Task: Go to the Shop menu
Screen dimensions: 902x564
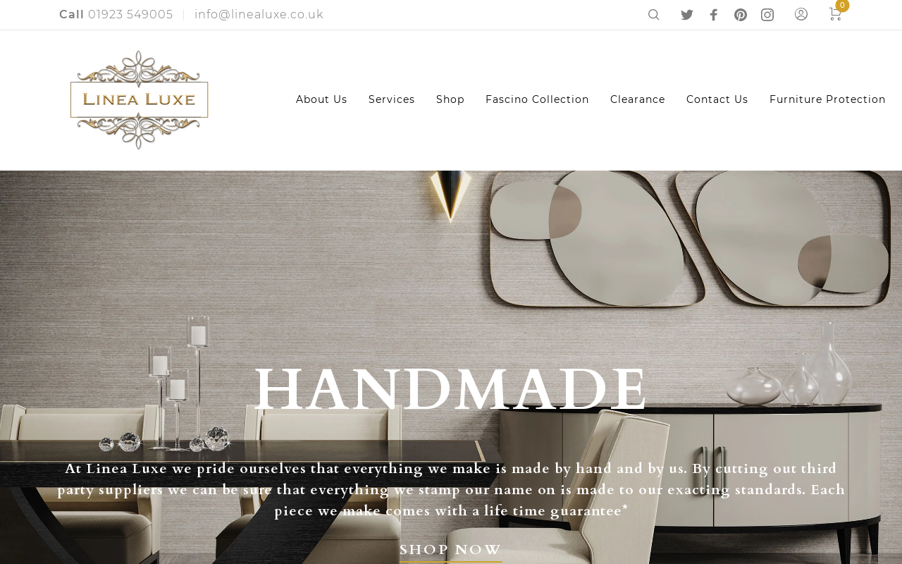Action: pos(450,99)
